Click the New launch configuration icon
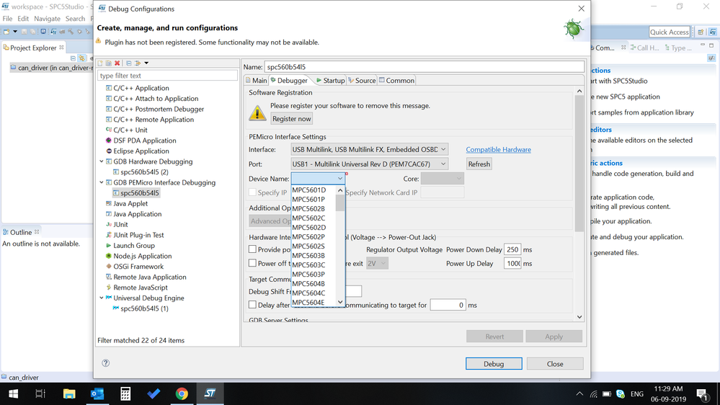Viewport: 720px width, 405px height. [100, 63]
